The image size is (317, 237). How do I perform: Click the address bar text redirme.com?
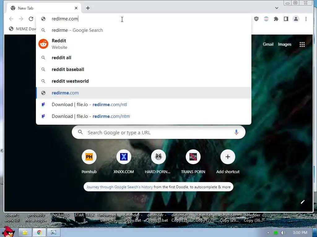[65, 19]
